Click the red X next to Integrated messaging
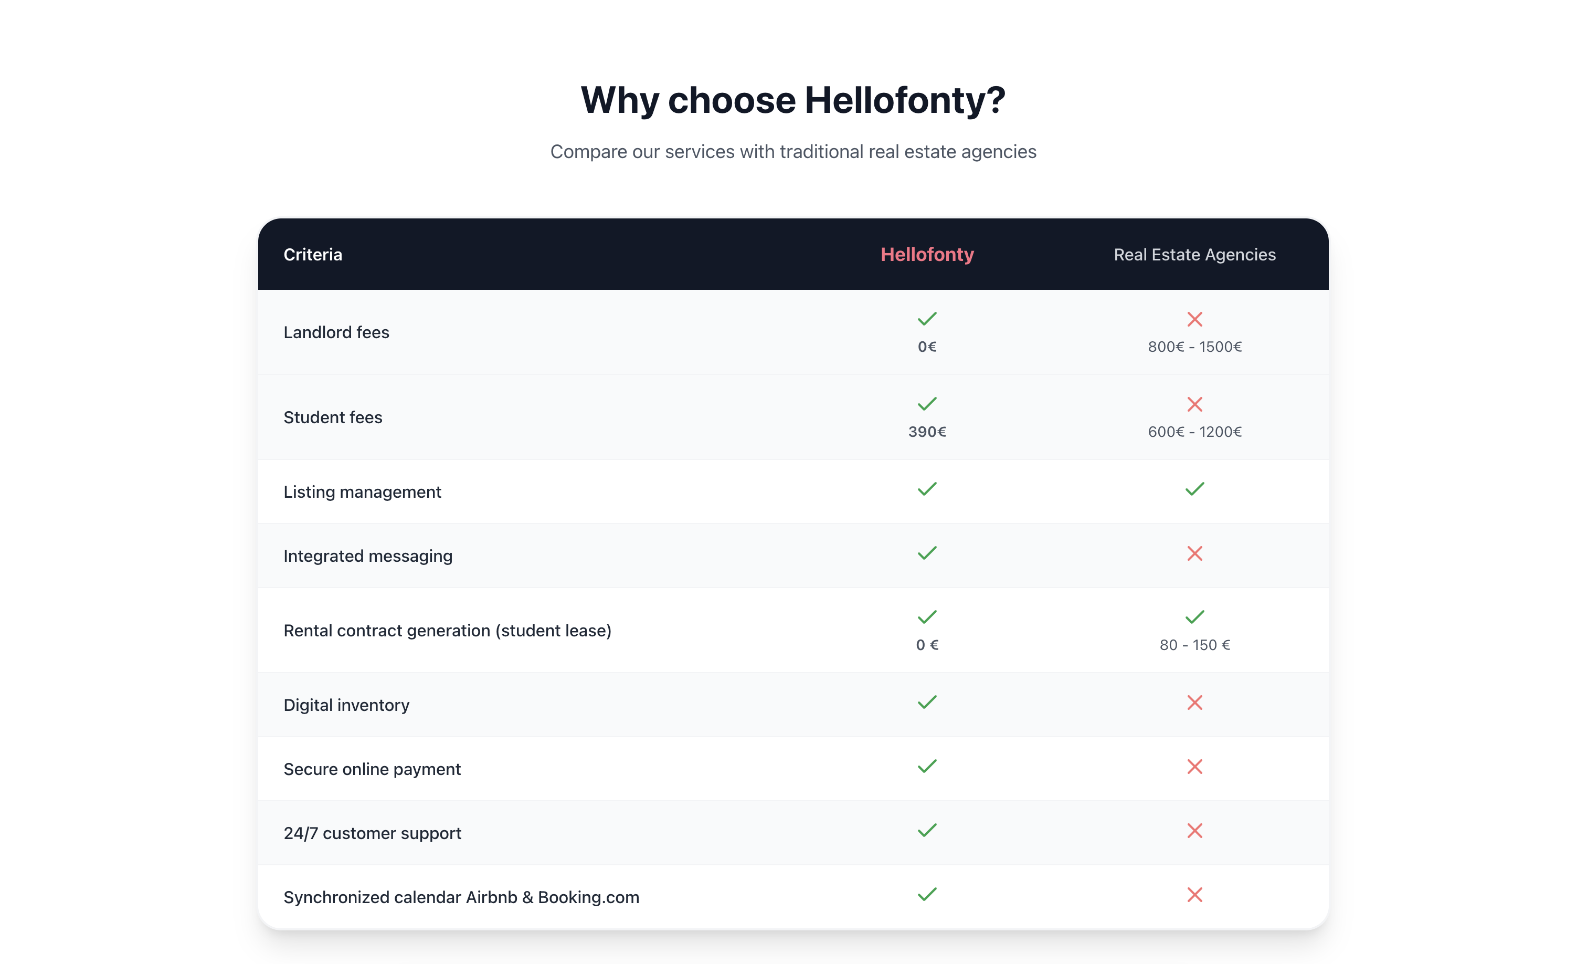The image size is (1587, 964). (x=1195, y=553)
